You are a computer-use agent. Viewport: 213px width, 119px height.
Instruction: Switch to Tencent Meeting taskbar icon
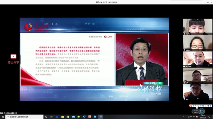pyautogui.click(x=101, y=117)
